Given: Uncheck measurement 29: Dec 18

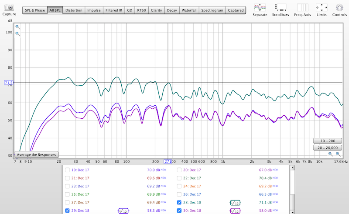Looking at the screenshot, I should pyautogui.click(x=67, y=211).
